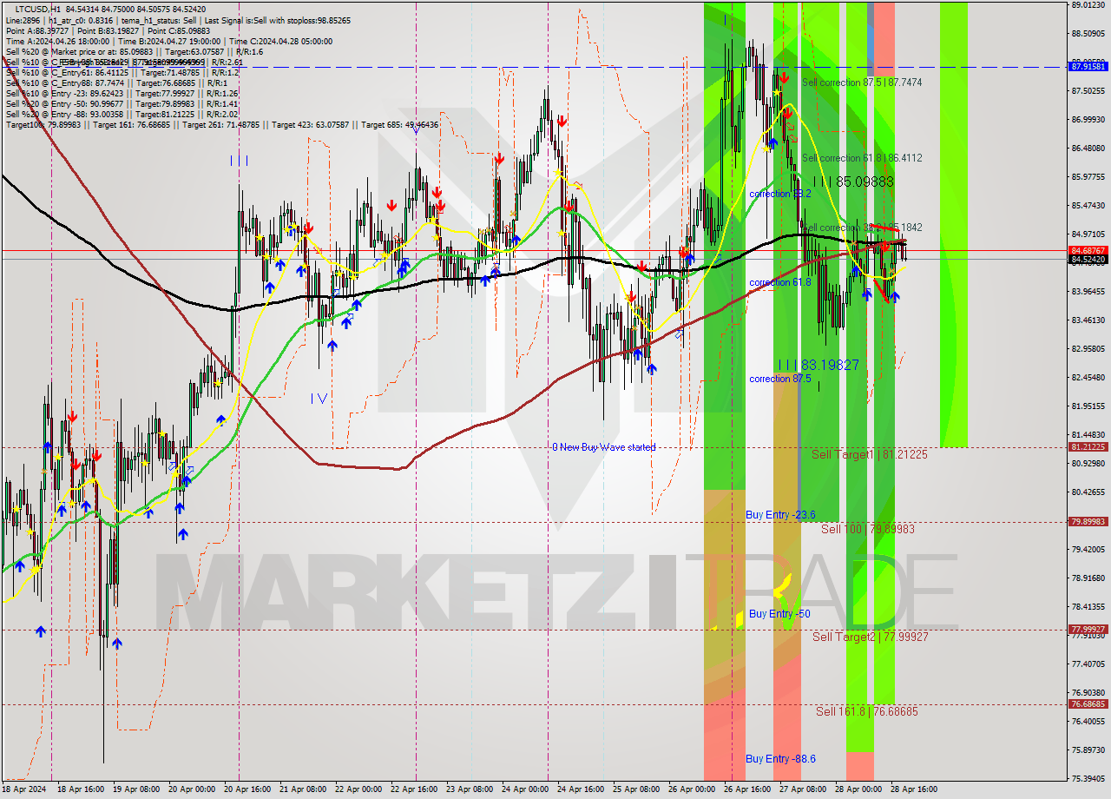1111x799 pixels.
Task: Click the 89.01230 price axis value
Action: [1088, 4]
